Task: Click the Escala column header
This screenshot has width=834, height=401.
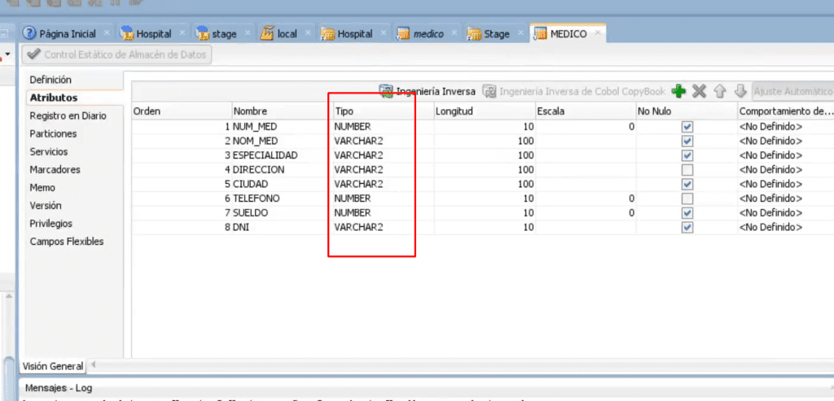Action: click(x=586, y=111)
